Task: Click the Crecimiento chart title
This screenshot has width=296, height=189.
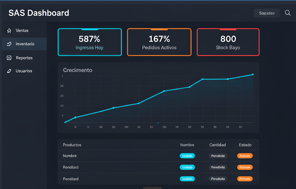Action: (78, 70)
